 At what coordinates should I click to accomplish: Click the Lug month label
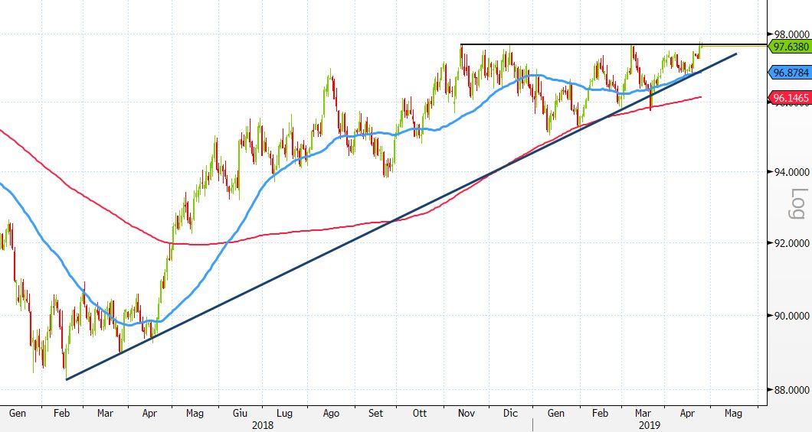[x=284, y=413]
